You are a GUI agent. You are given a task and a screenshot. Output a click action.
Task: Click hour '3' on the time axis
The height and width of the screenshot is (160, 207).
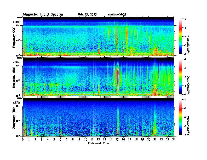(x=42, y=140)
